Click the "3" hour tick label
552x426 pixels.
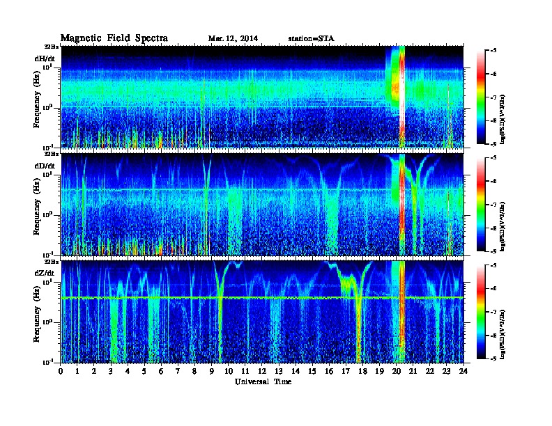111,371
